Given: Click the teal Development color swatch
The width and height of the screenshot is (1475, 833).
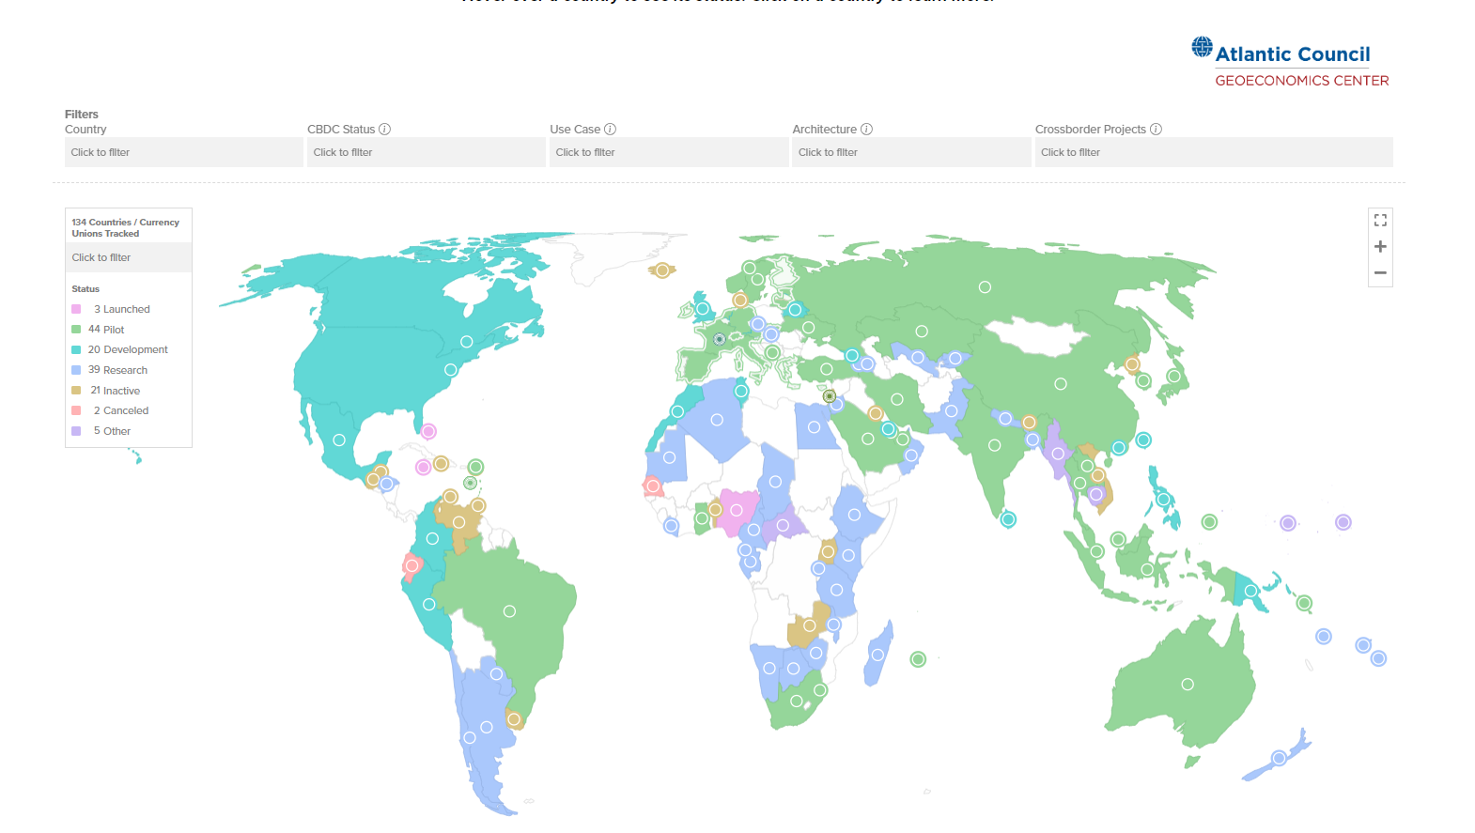Looking at the screenshot, I should tap(76, 349).
